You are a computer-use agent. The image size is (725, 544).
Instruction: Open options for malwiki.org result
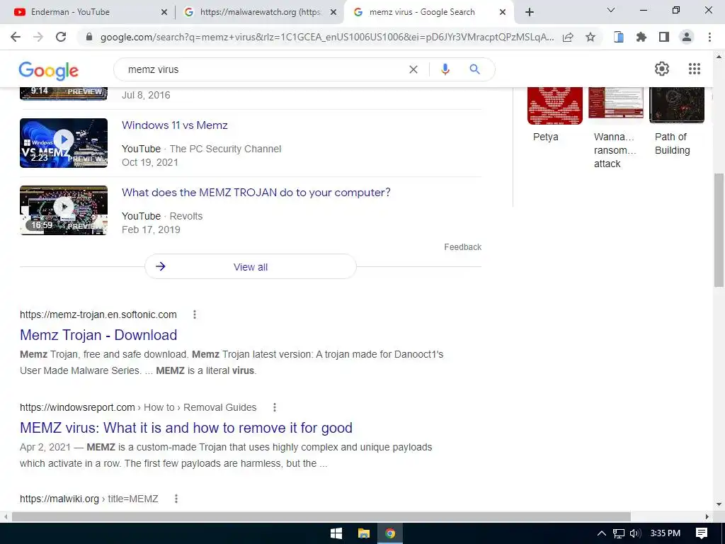(176, 499)
